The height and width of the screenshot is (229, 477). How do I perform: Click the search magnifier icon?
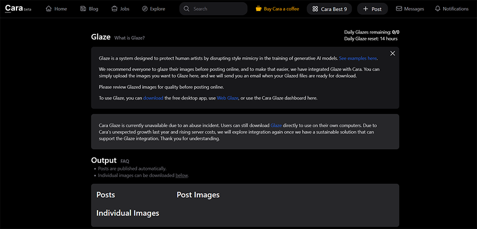pos(187,9)
